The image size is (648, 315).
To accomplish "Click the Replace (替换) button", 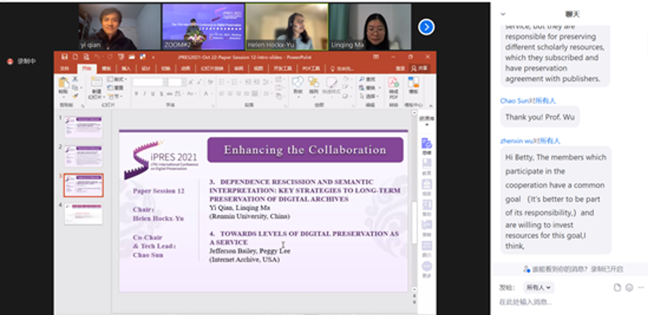I will click(370, 88).
